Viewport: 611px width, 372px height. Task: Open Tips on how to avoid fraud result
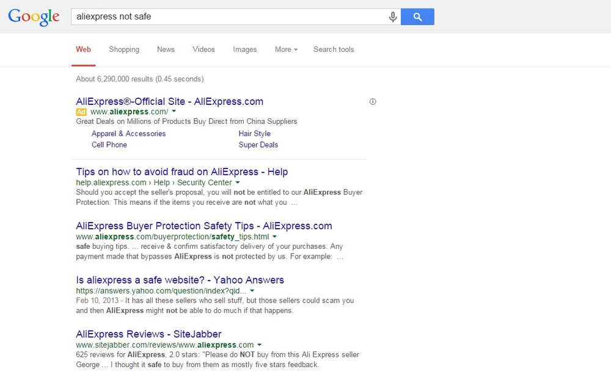(x=182, y=171)
